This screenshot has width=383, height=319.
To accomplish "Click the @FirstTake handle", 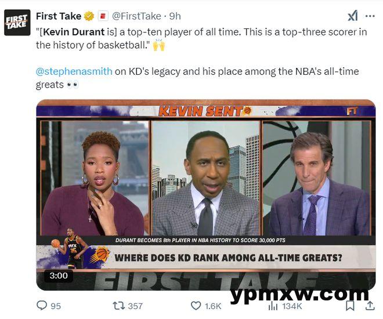I will 136,16.
